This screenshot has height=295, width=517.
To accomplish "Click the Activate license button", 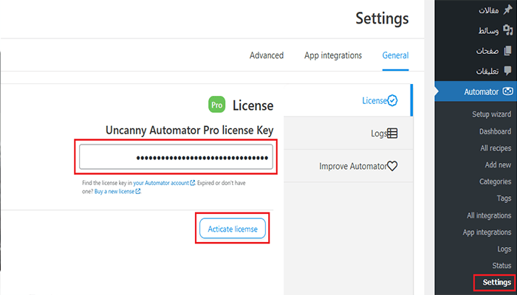I will (233, 229).
